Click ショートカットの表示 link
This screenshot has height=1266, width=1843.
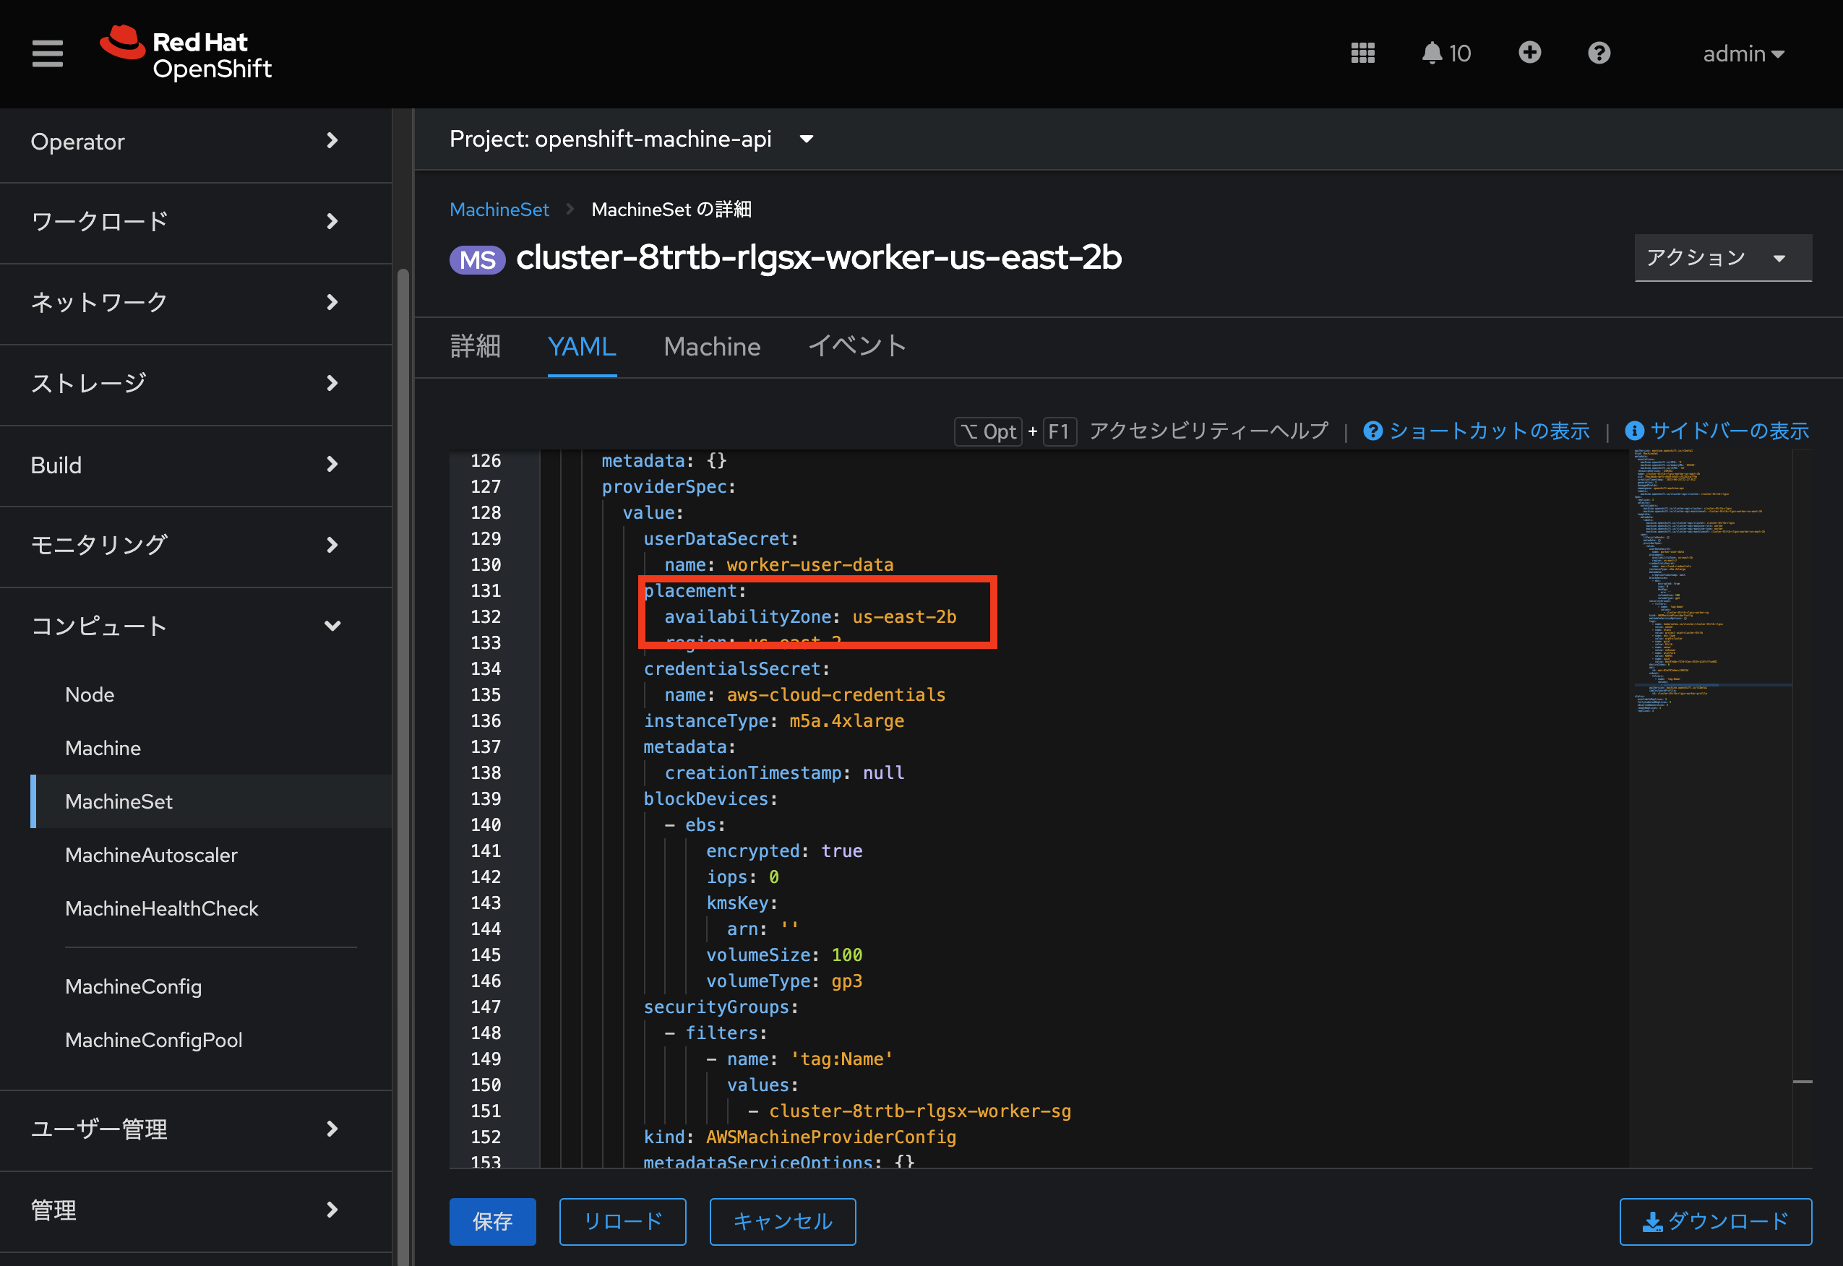coord(1477,431)
